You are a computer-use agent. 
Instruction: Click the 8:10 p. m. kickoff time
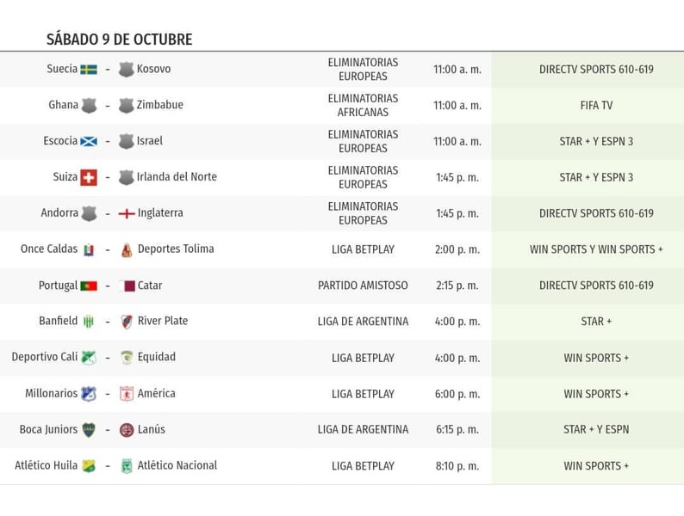pos(457,466)
